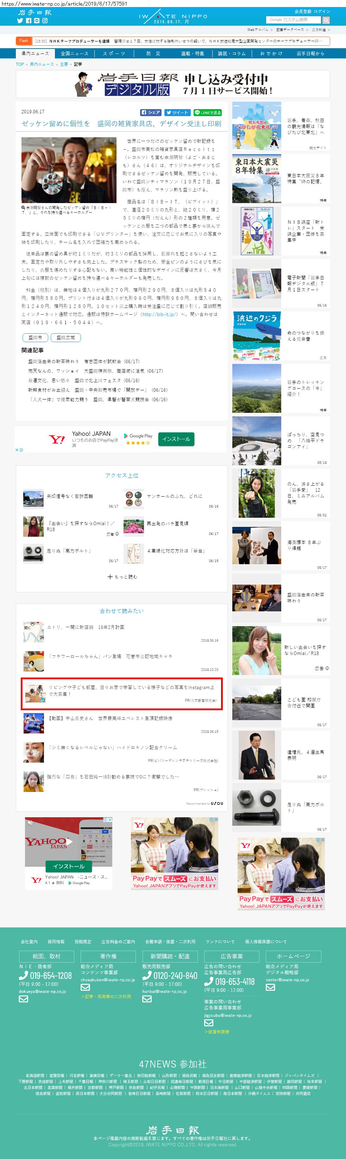
Task: Click the phone icon beside 0120-240-840
Action: pyautogui.click(x=147, y=976)
